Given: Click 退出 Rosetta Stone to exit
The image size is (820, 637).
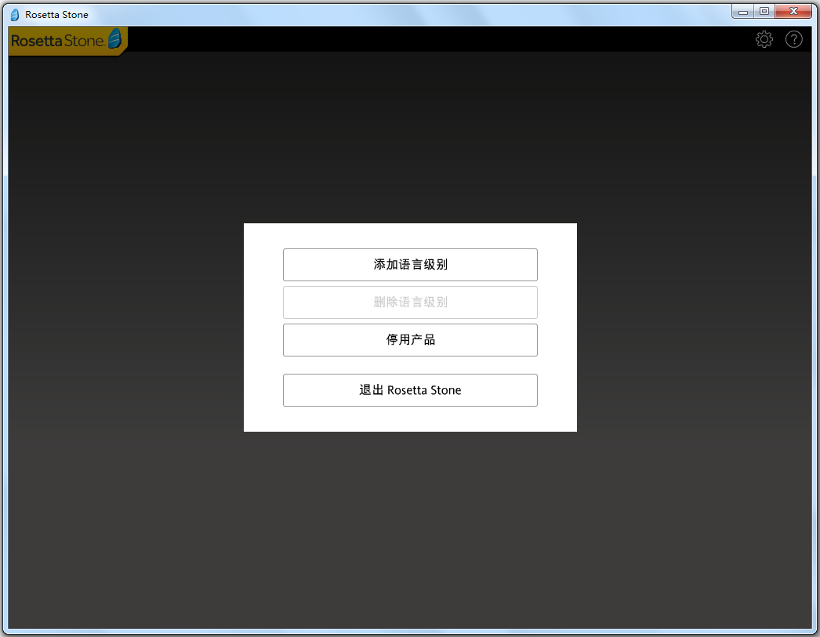Looking at the screenshot, I should [409, 390].
